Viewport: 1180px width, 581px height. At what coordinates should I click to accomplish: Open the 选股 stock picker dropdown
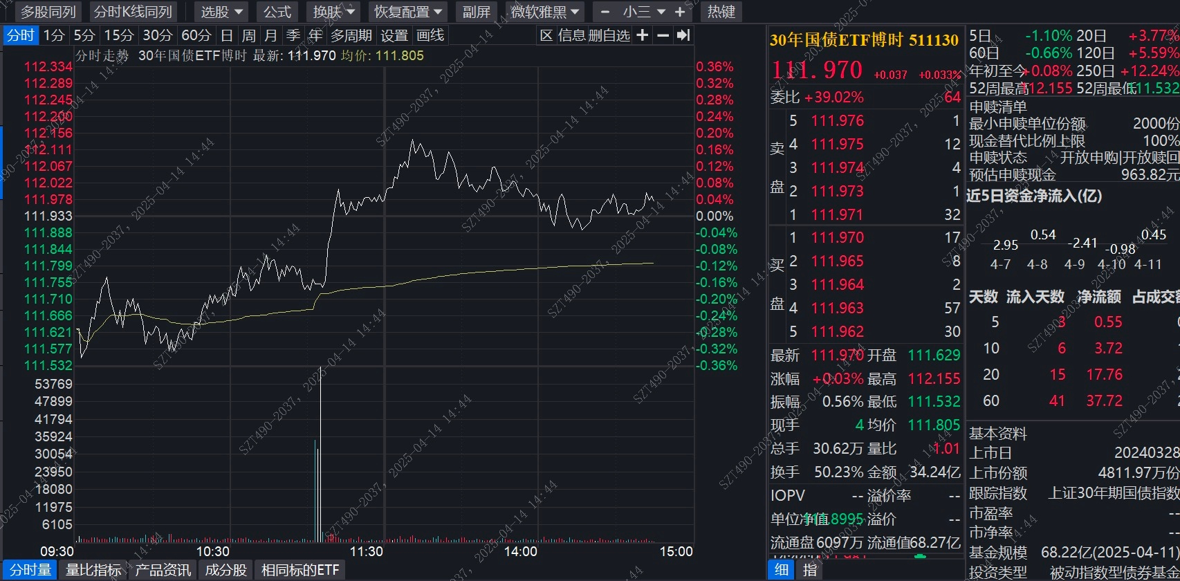click(221, 12)
